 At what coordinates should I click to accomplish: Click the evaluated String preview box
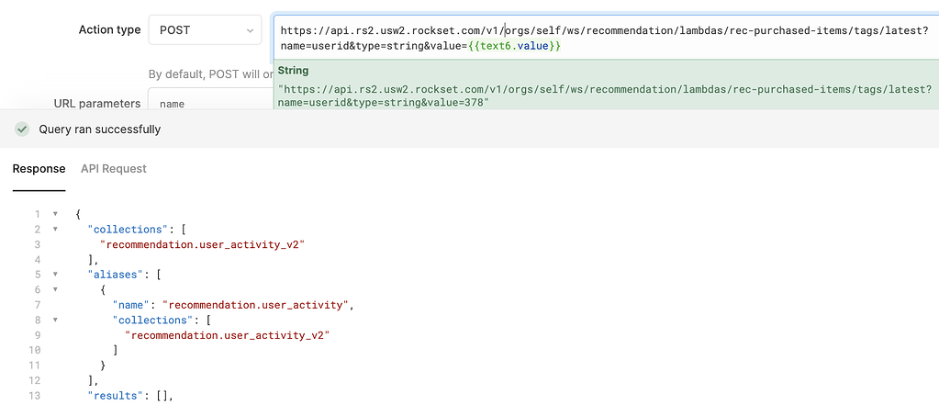pyautogui.click(x=606, y=85)
